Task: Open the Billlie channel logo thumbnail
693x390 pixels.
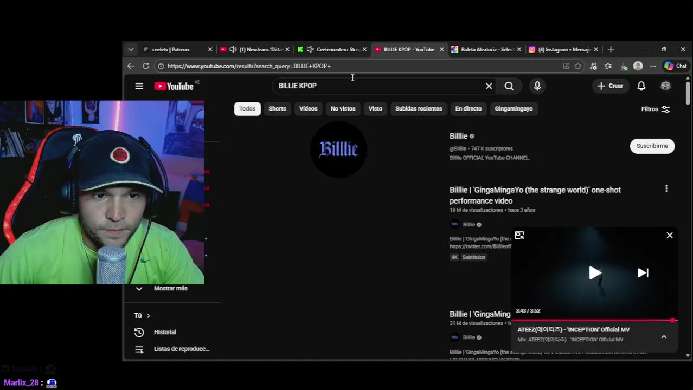Action: pyautogui.click(x=338, y=149)
